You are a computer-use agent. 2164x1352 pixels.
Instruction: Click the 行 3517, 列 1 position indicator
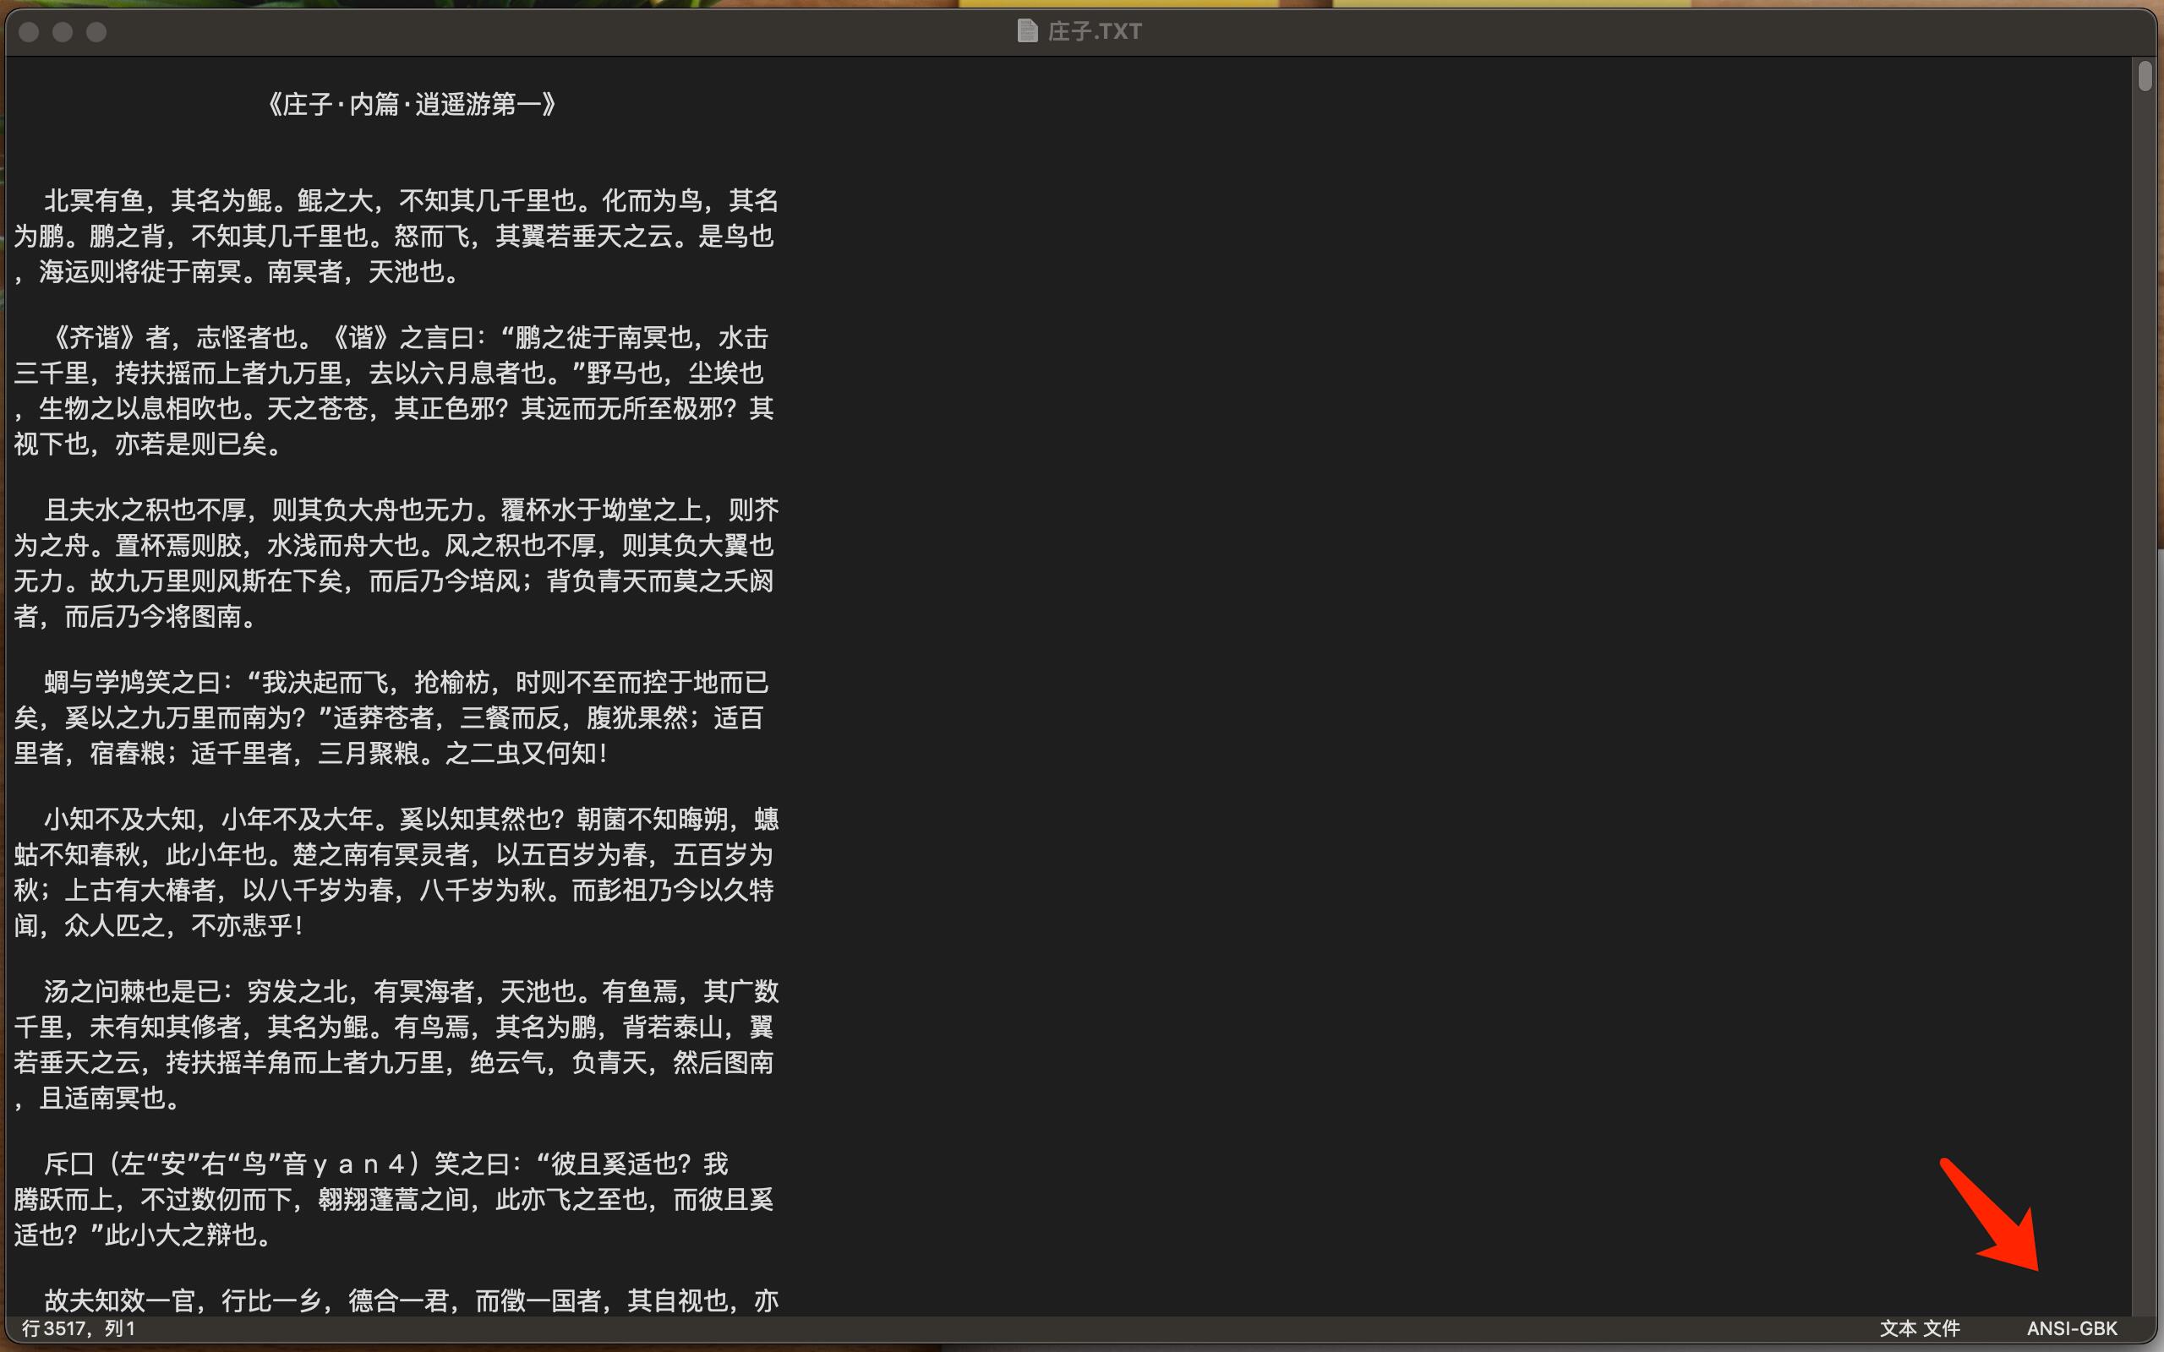pyautogui.click(x=79, y=1328)
